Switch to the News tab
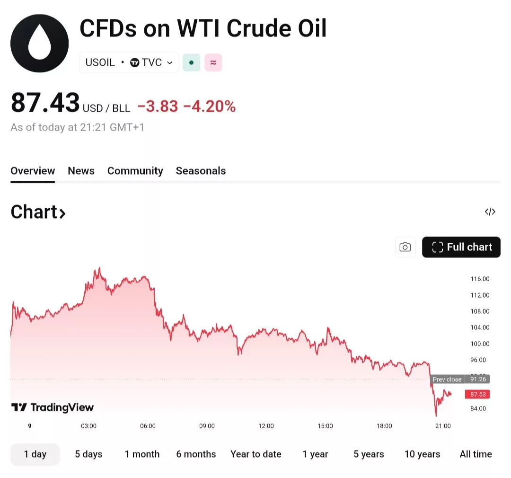This screenshot has height=478, width=511. pos(81,171)
